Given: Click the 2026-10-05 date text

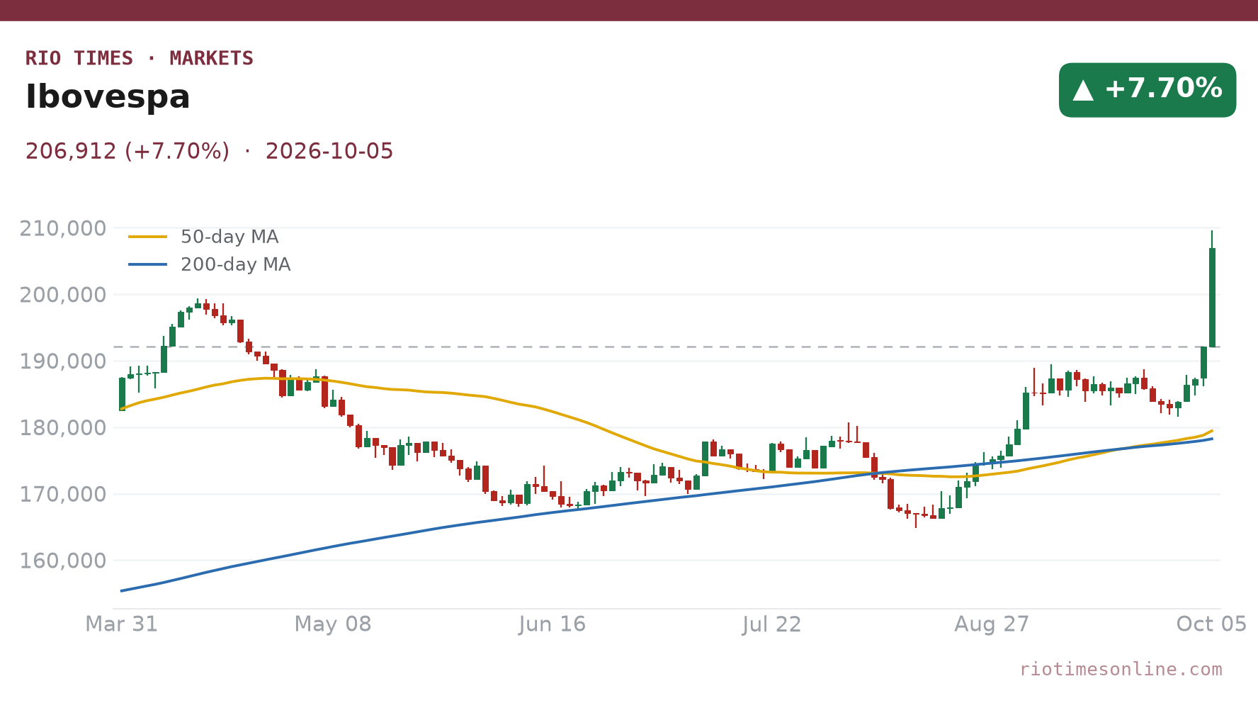Looking at the screenshot, I should click(x=329, y=152).
